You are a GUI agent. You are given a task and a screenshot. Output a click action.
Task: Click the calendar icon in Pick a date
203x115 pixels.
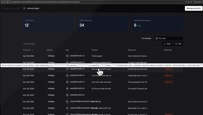[156, 38]
